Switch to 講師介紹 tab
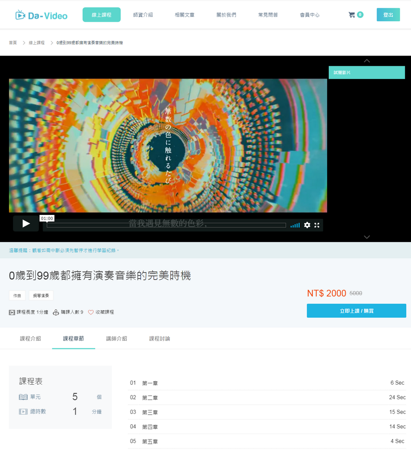 click(x=117, y=339)
